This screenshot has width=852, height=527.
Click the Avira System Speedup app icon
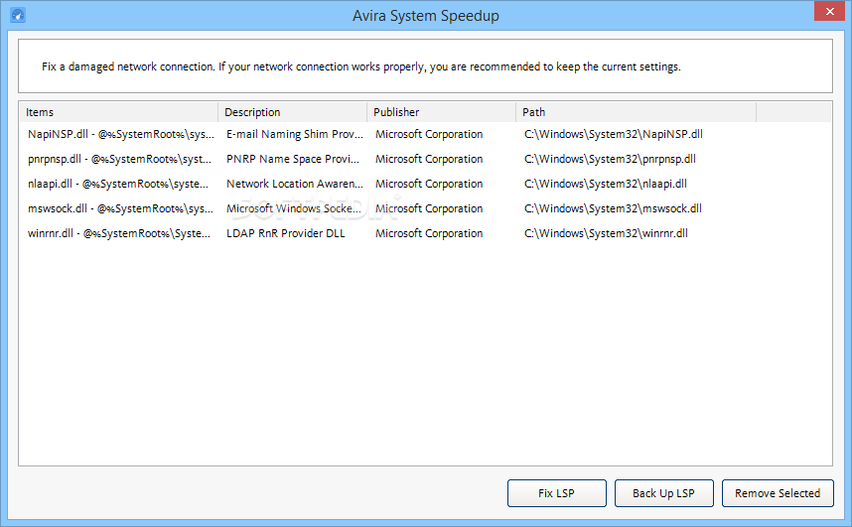coord(18,15)
